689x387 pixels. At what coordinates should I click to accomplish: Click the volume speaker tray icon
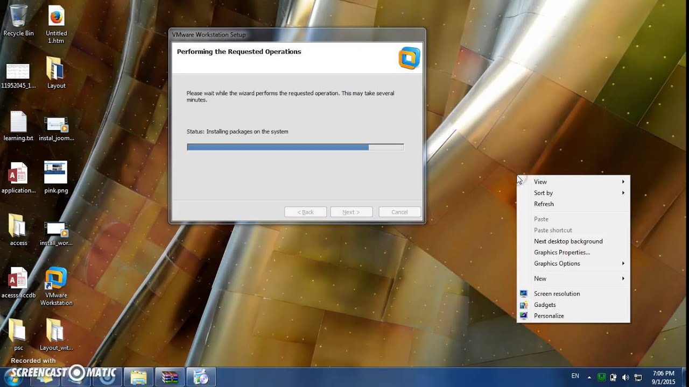[x=625, y=377]
